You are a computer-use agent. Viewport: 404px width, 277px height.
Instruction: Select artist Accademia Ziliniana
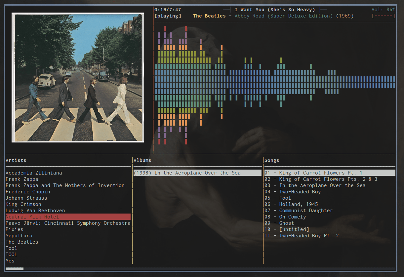click(x=34, y=173)
